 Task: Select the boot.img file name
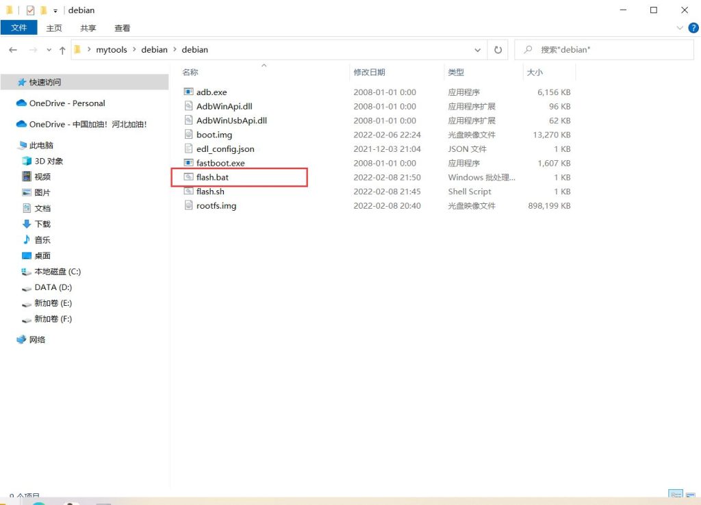tap(214, 135)
